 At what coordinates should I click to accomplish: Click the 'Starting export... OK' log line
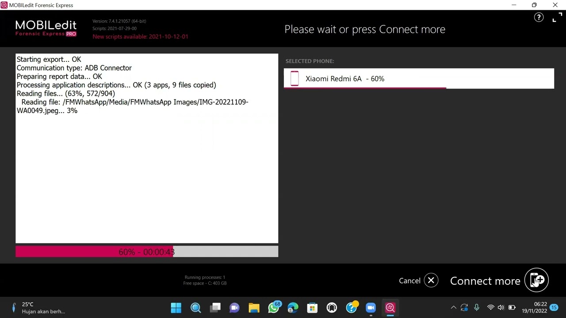[x=49, y=59]
